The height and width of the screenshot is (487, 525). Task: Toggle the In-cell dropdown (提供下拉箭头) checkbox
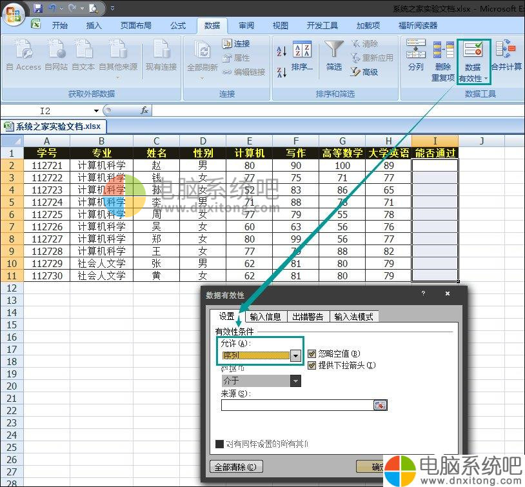pos(312,365)
